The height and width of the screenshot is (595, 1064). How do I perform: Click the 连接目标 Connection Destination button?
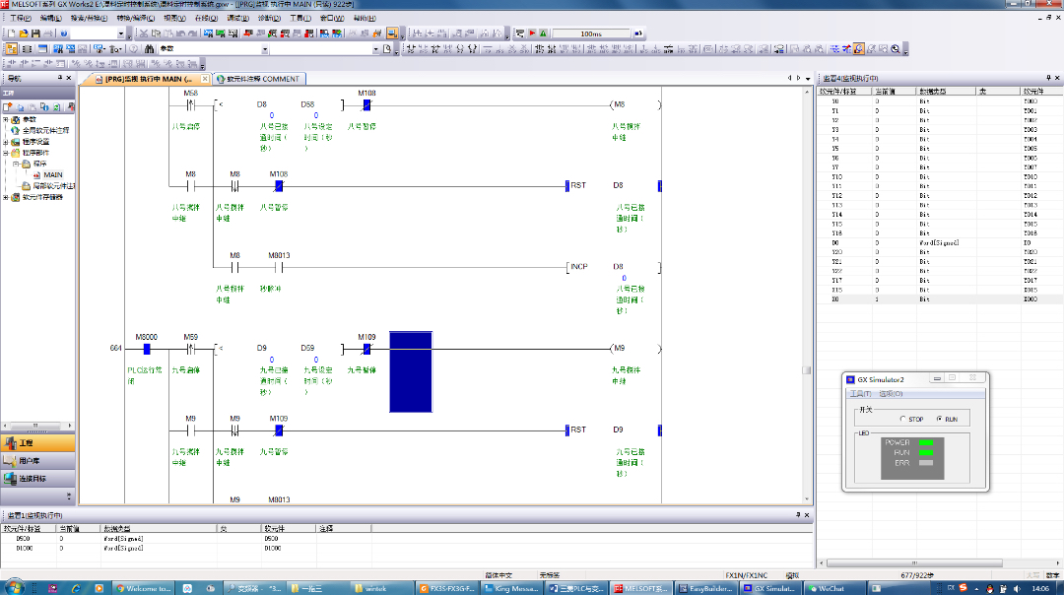tap(38, 479)
